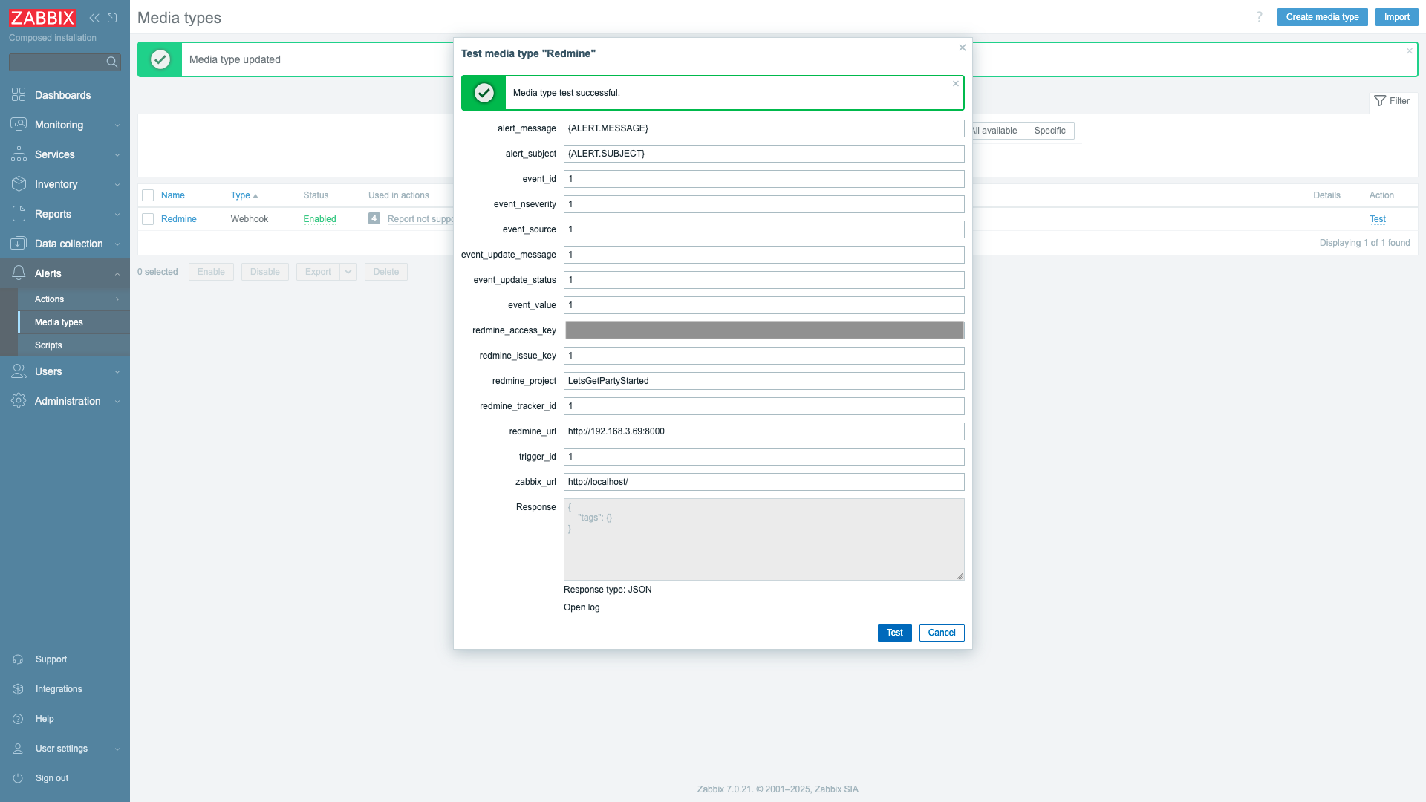This screenshot has height=802, width=1426.
Task: Open Scripts submenu item
Action: [x=48, y=345]
